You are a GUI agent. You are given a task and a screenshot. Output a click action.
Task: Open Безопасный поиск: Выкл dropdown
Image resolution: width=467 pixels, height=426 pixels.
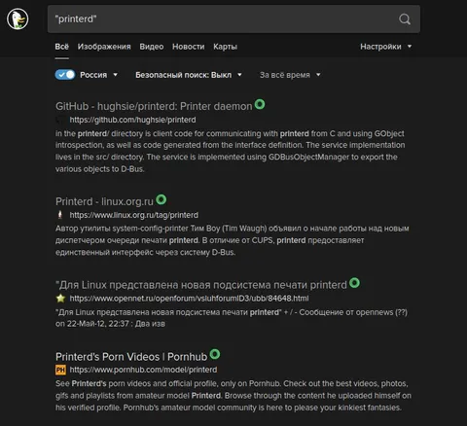189,75
